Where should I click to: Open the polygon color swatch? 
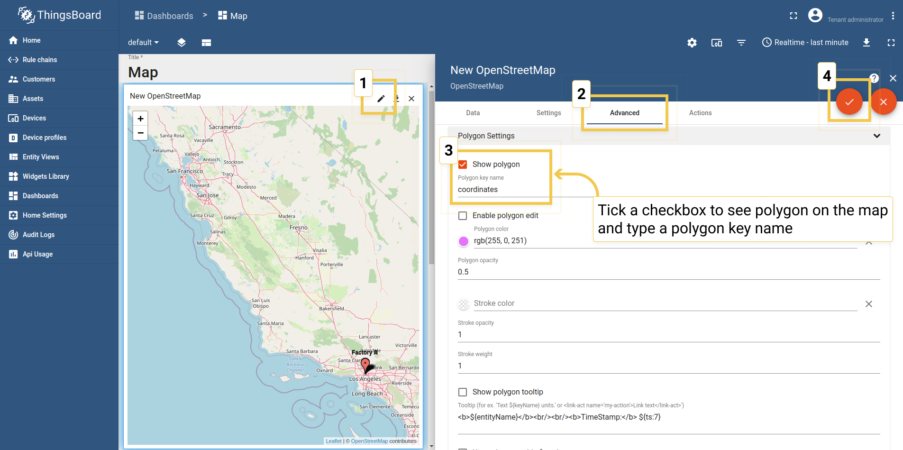point(464,241)
